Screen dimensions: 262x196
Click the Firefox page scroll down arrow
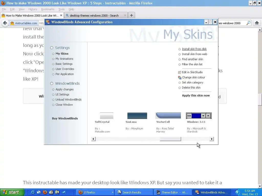[x=260, y=186]
